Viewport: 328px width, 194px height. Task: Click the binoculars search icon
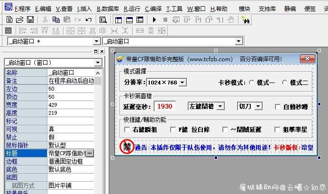pos(246,20)
